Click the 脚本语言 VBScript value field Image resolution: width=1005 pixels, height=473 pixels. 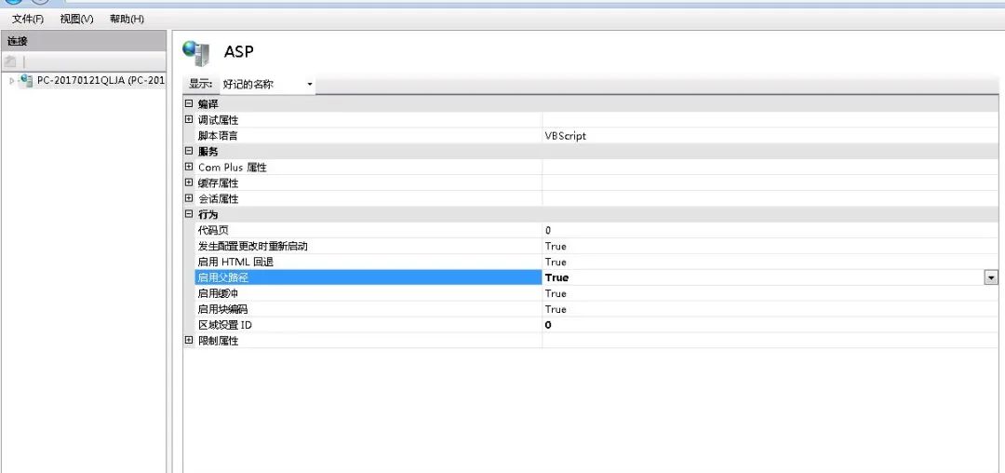(763, 135)
